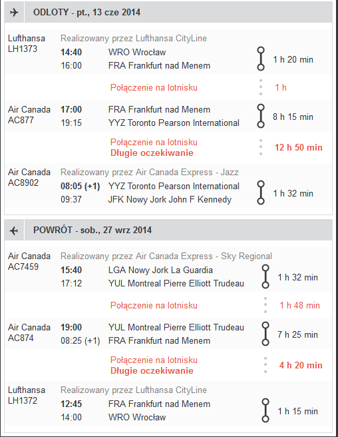Click WRO Wrocław departure airport at 14:40
This screenshot has height=437, width=338.
click(137, 52)
